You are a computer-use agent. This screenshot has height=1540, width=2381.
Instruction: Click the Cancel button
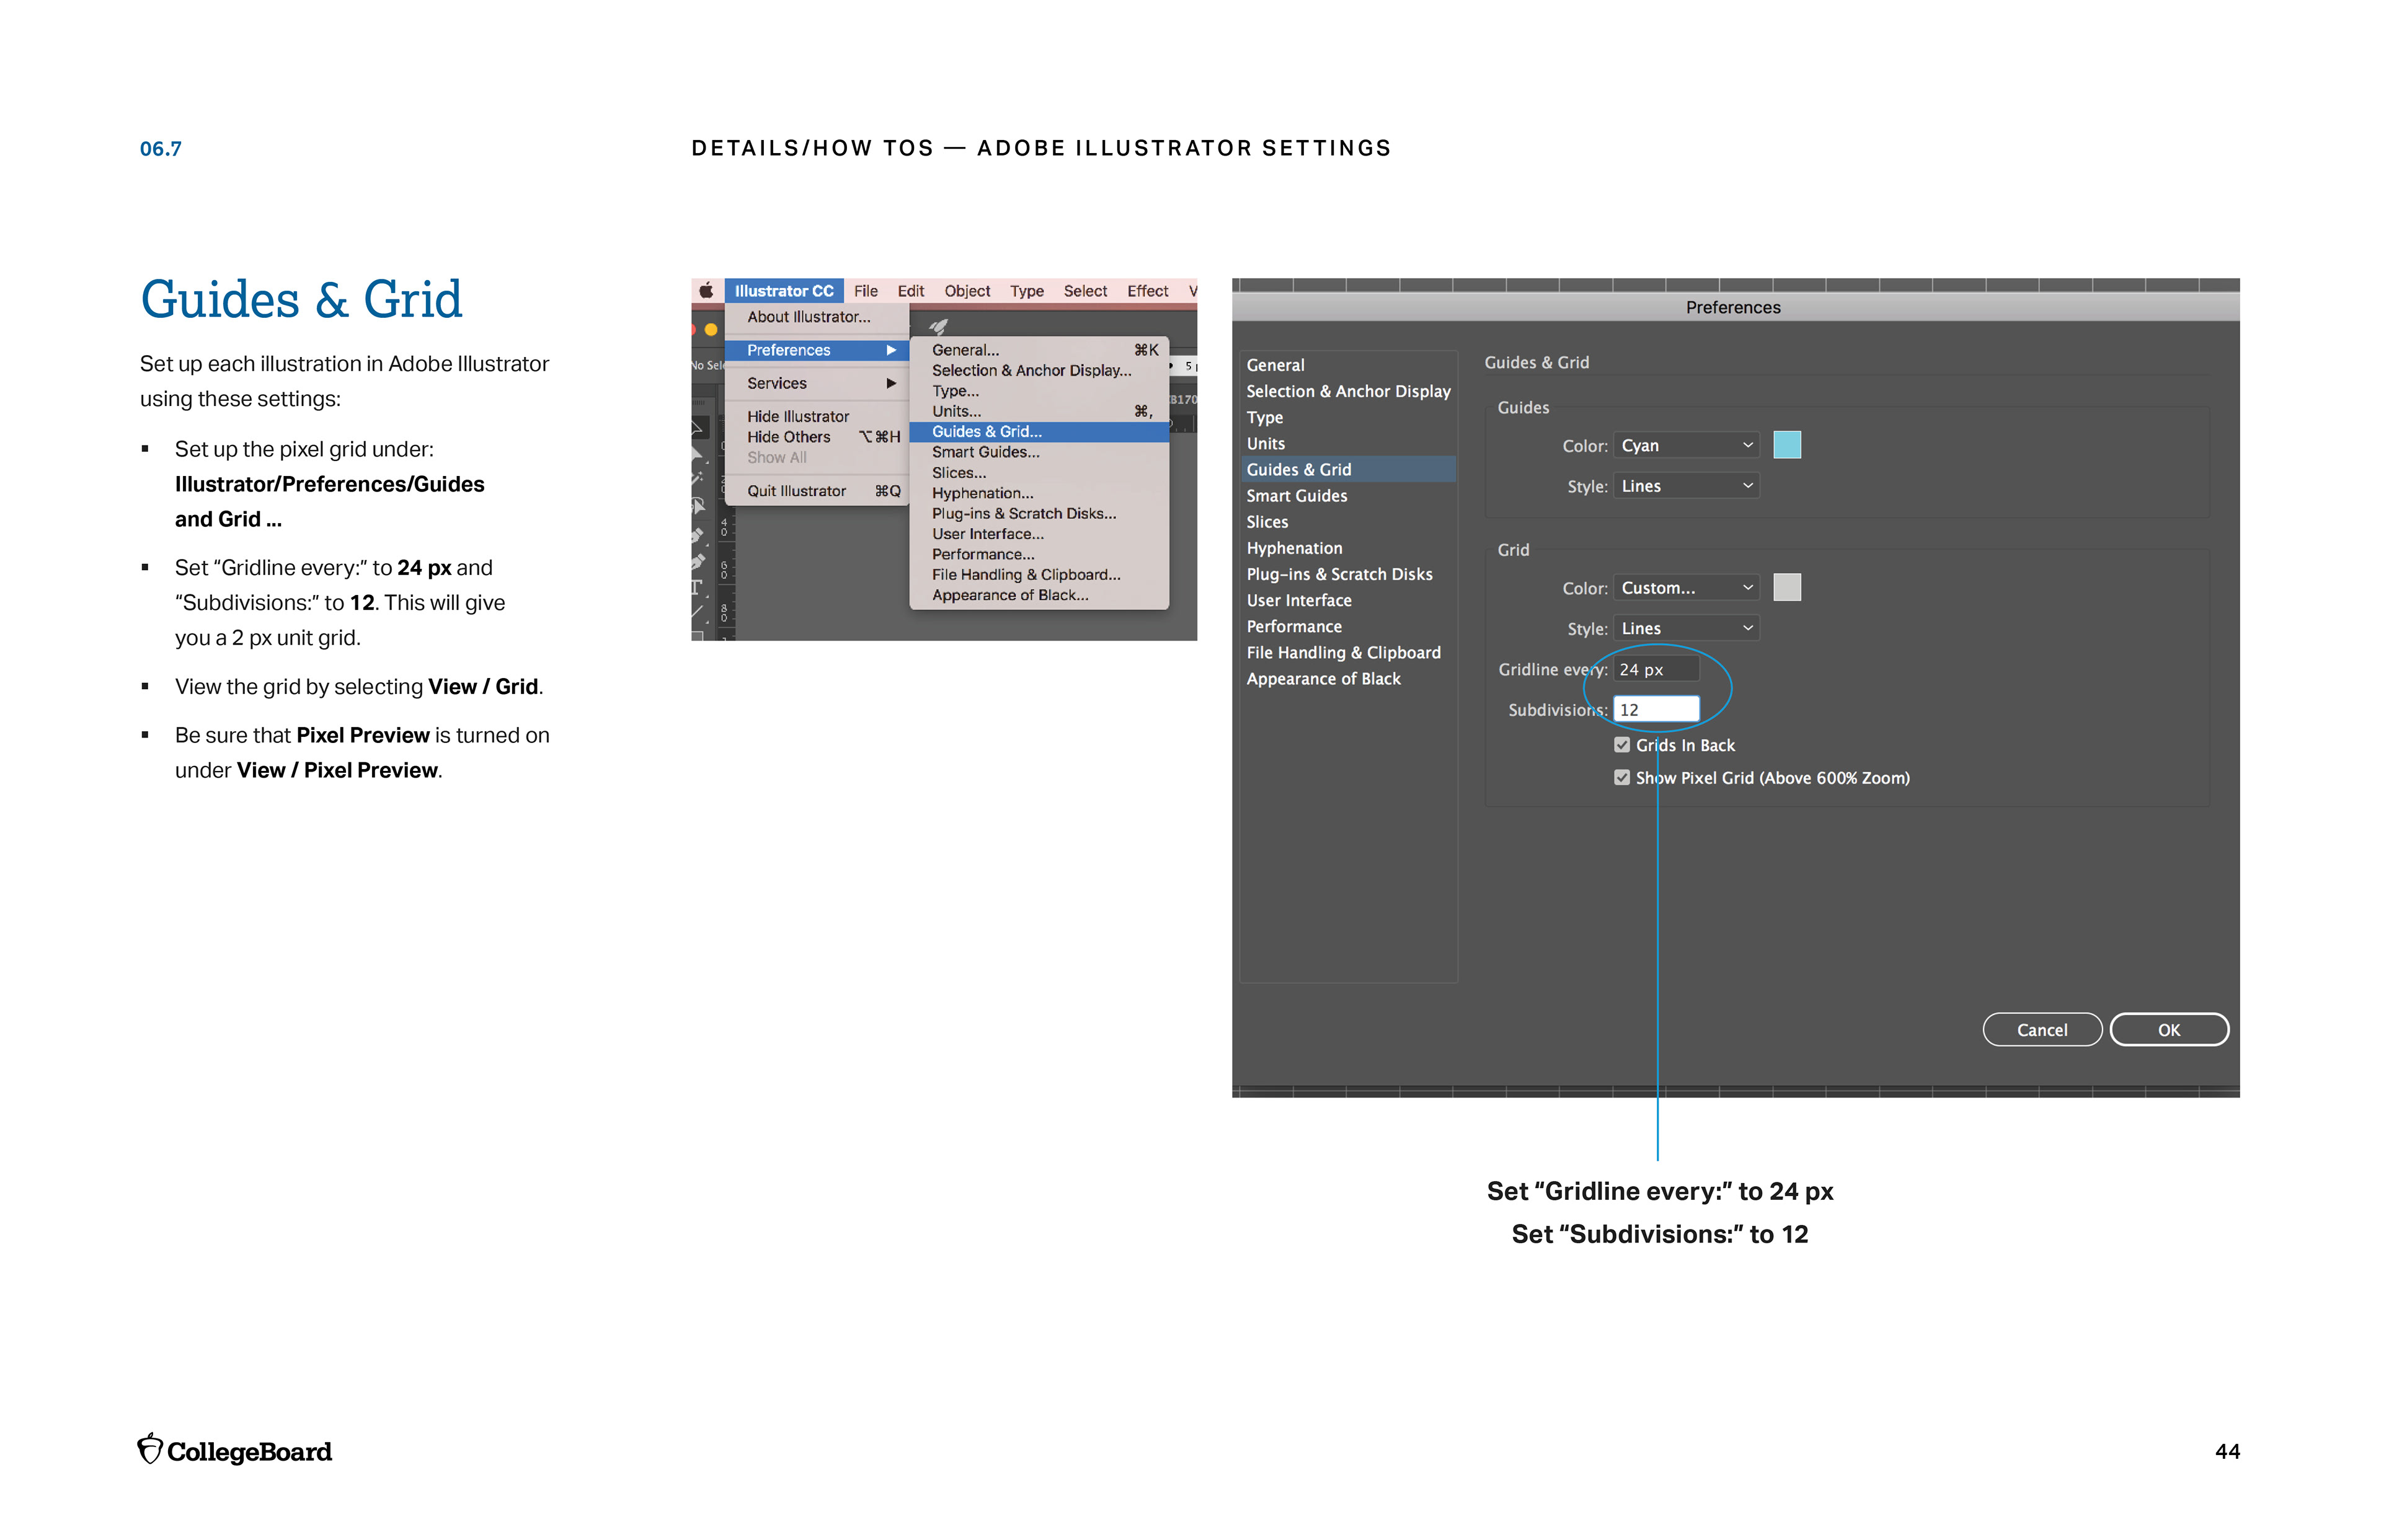(2042, 1030)
